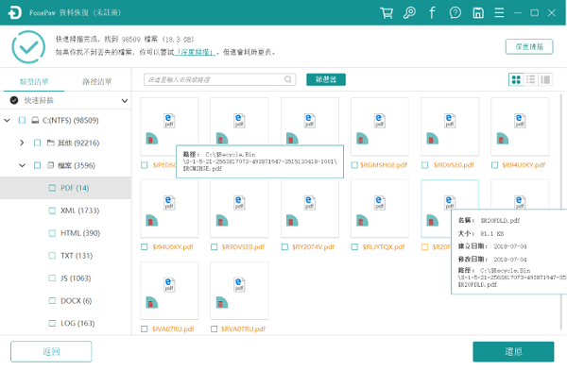The width and height of the screenshot is (567, 371).
Task: Check the JS (1063) checkbox
Action: pos(52,278)
